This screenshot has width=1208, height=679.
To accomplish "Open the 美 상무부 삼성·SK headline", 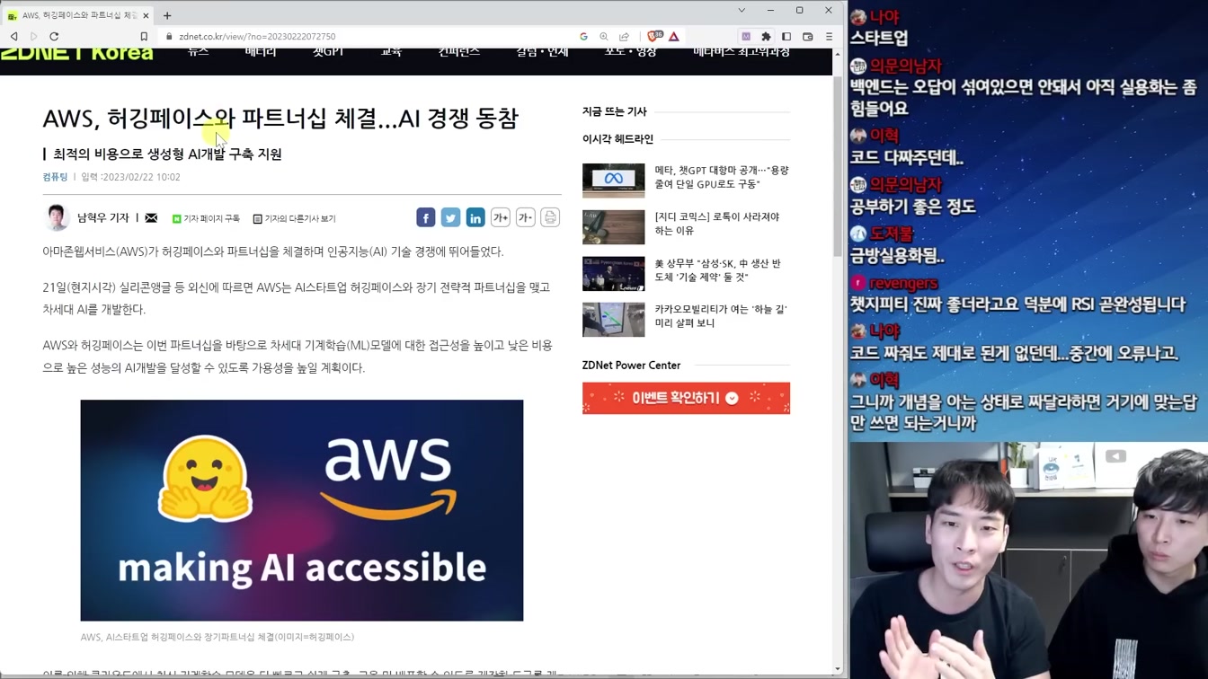I will [x=717, y=270].
